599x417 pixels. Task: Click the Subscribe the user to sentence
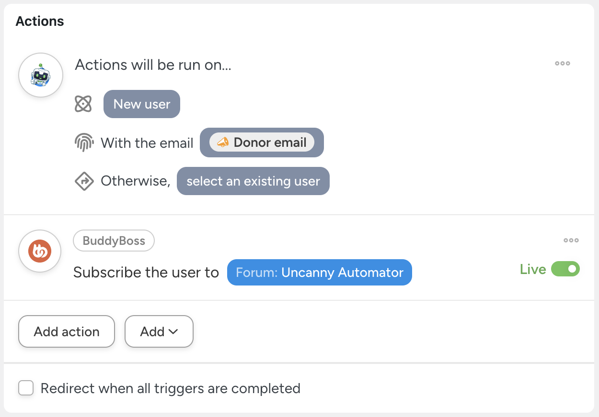tap(146, 273)
